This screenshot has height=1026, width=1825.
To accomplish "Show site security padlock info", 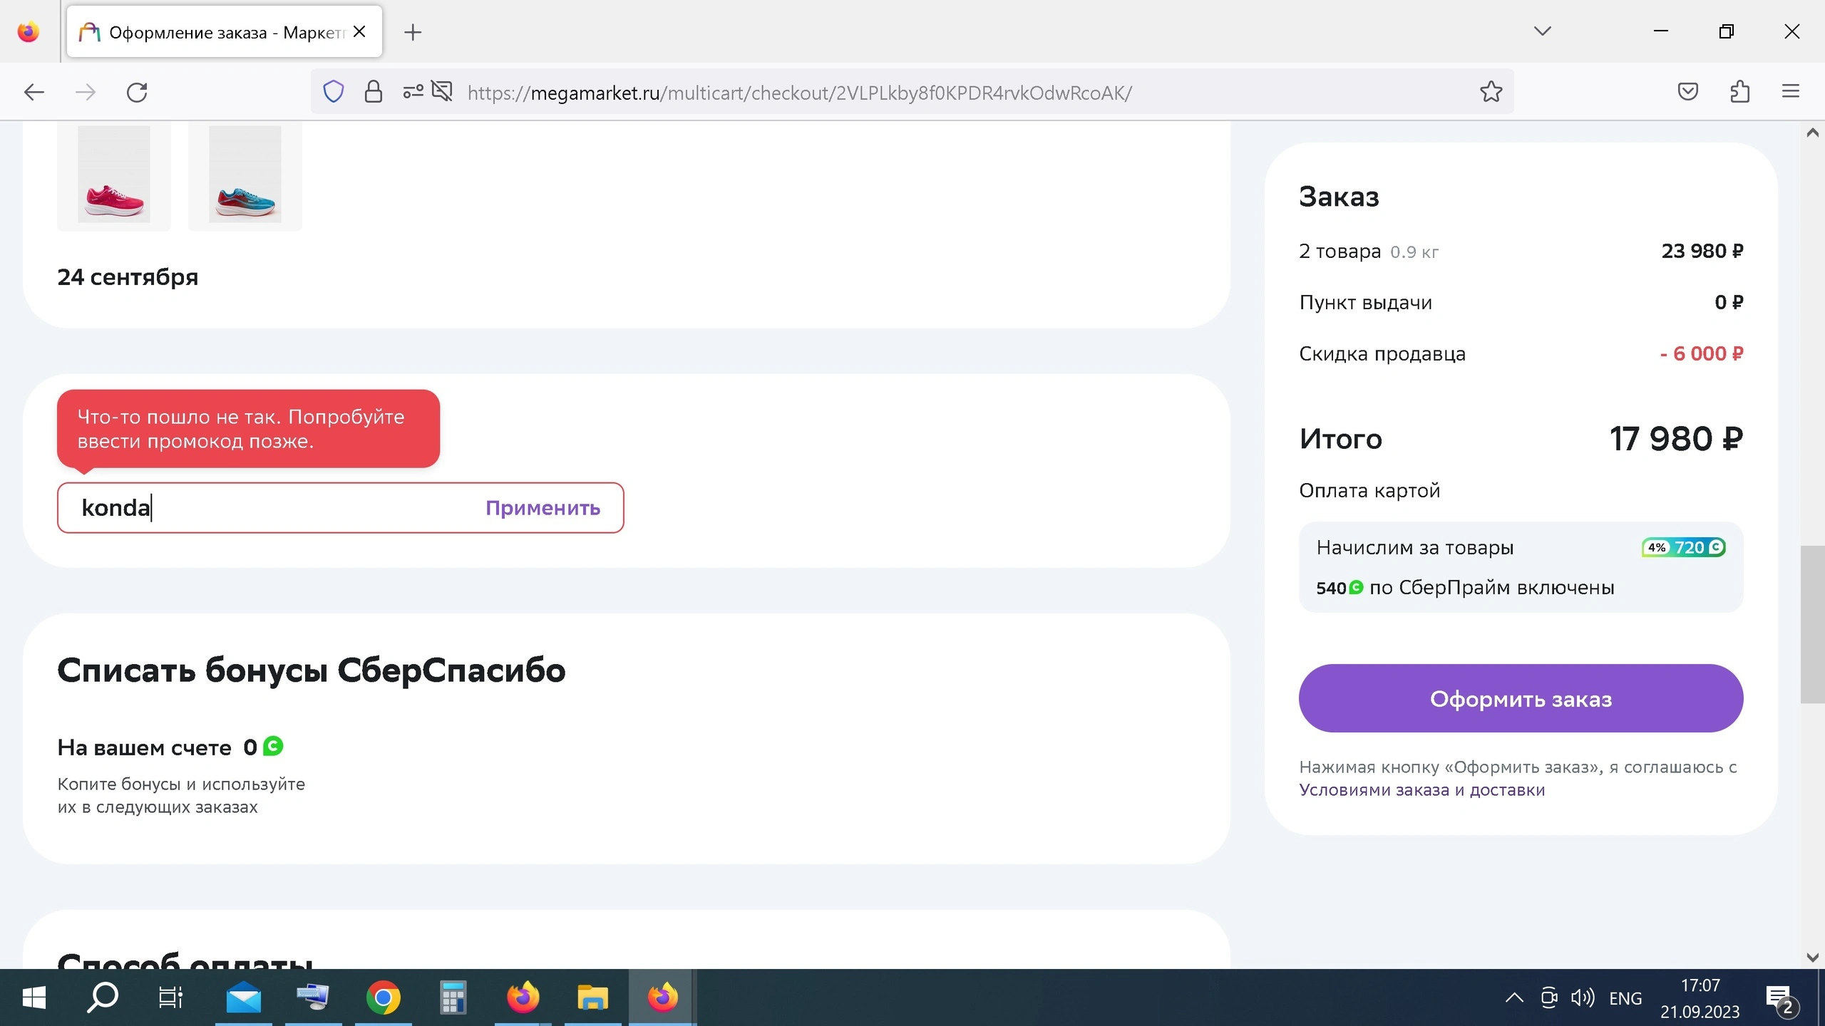I will point(373,92).
